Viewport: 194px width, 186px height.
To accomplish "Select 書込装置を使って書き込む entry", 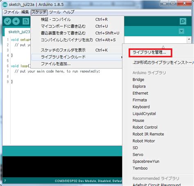I will (77, 33).
